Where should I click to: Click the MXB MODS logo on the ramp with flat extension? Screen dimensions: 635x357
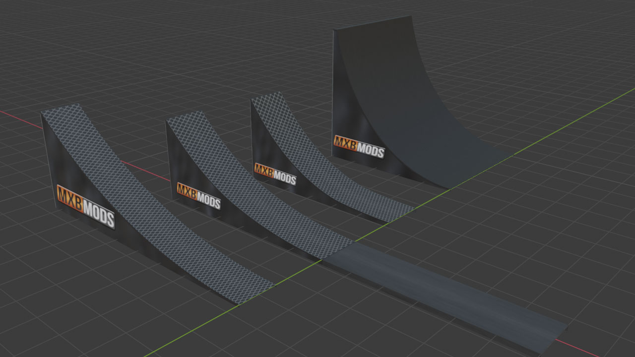(x=198, y=195)
